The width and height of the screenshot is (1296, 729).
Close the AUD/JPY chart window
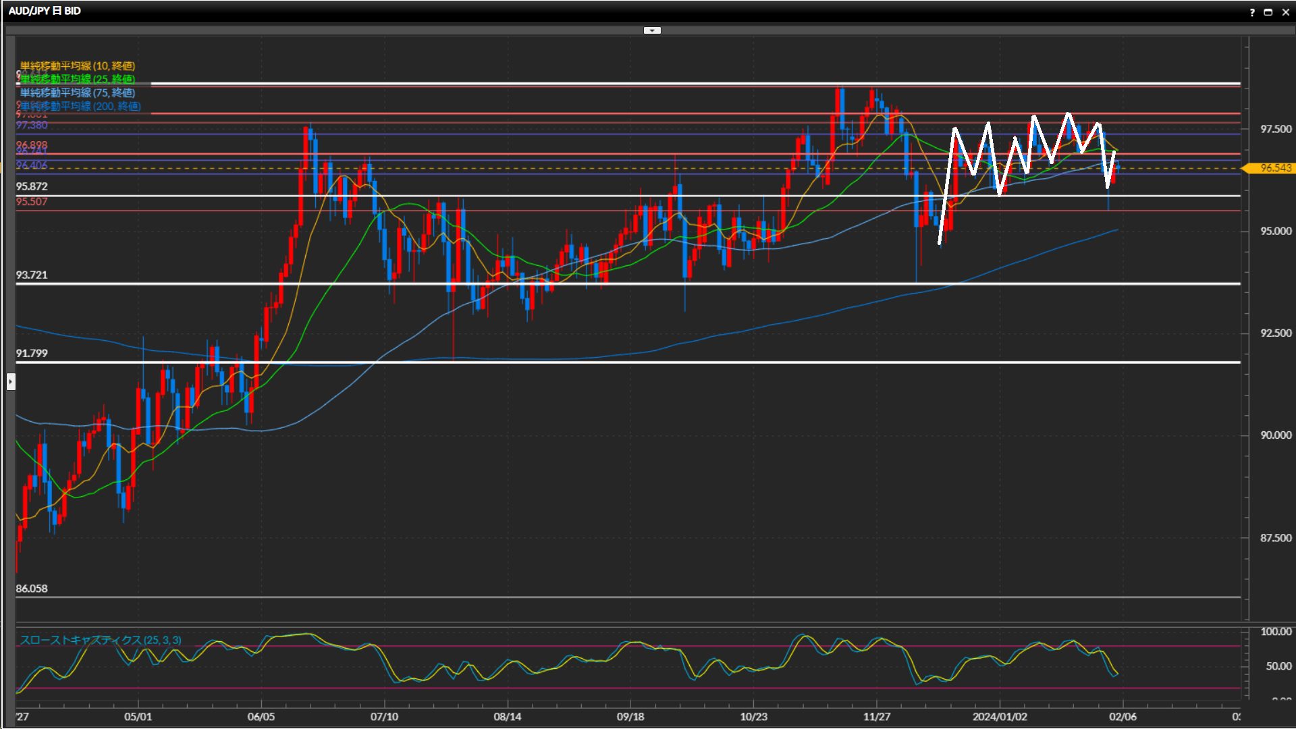[1285, 12]
